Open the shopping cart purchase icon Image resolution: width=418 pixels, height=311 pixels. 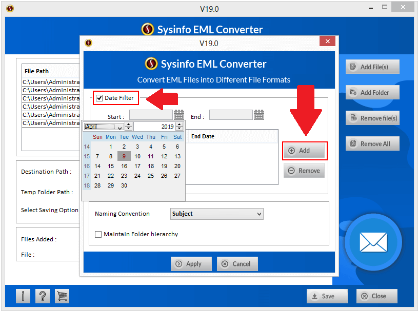[62, 296]
